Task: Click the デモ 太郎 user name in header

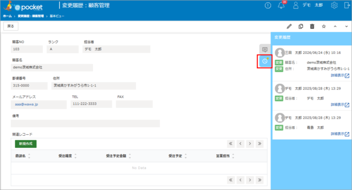Action: (312, 5)
